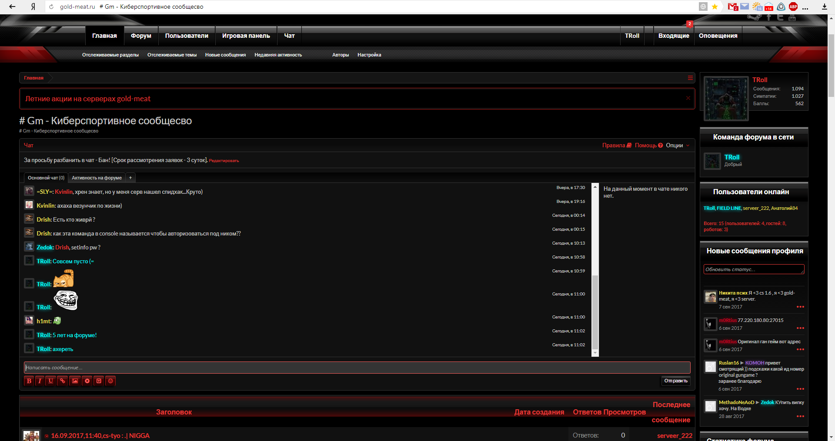The image size is (835, 441).
Task: Click the insert image icon
Action: pyautogui.click(x=75, y=381)
